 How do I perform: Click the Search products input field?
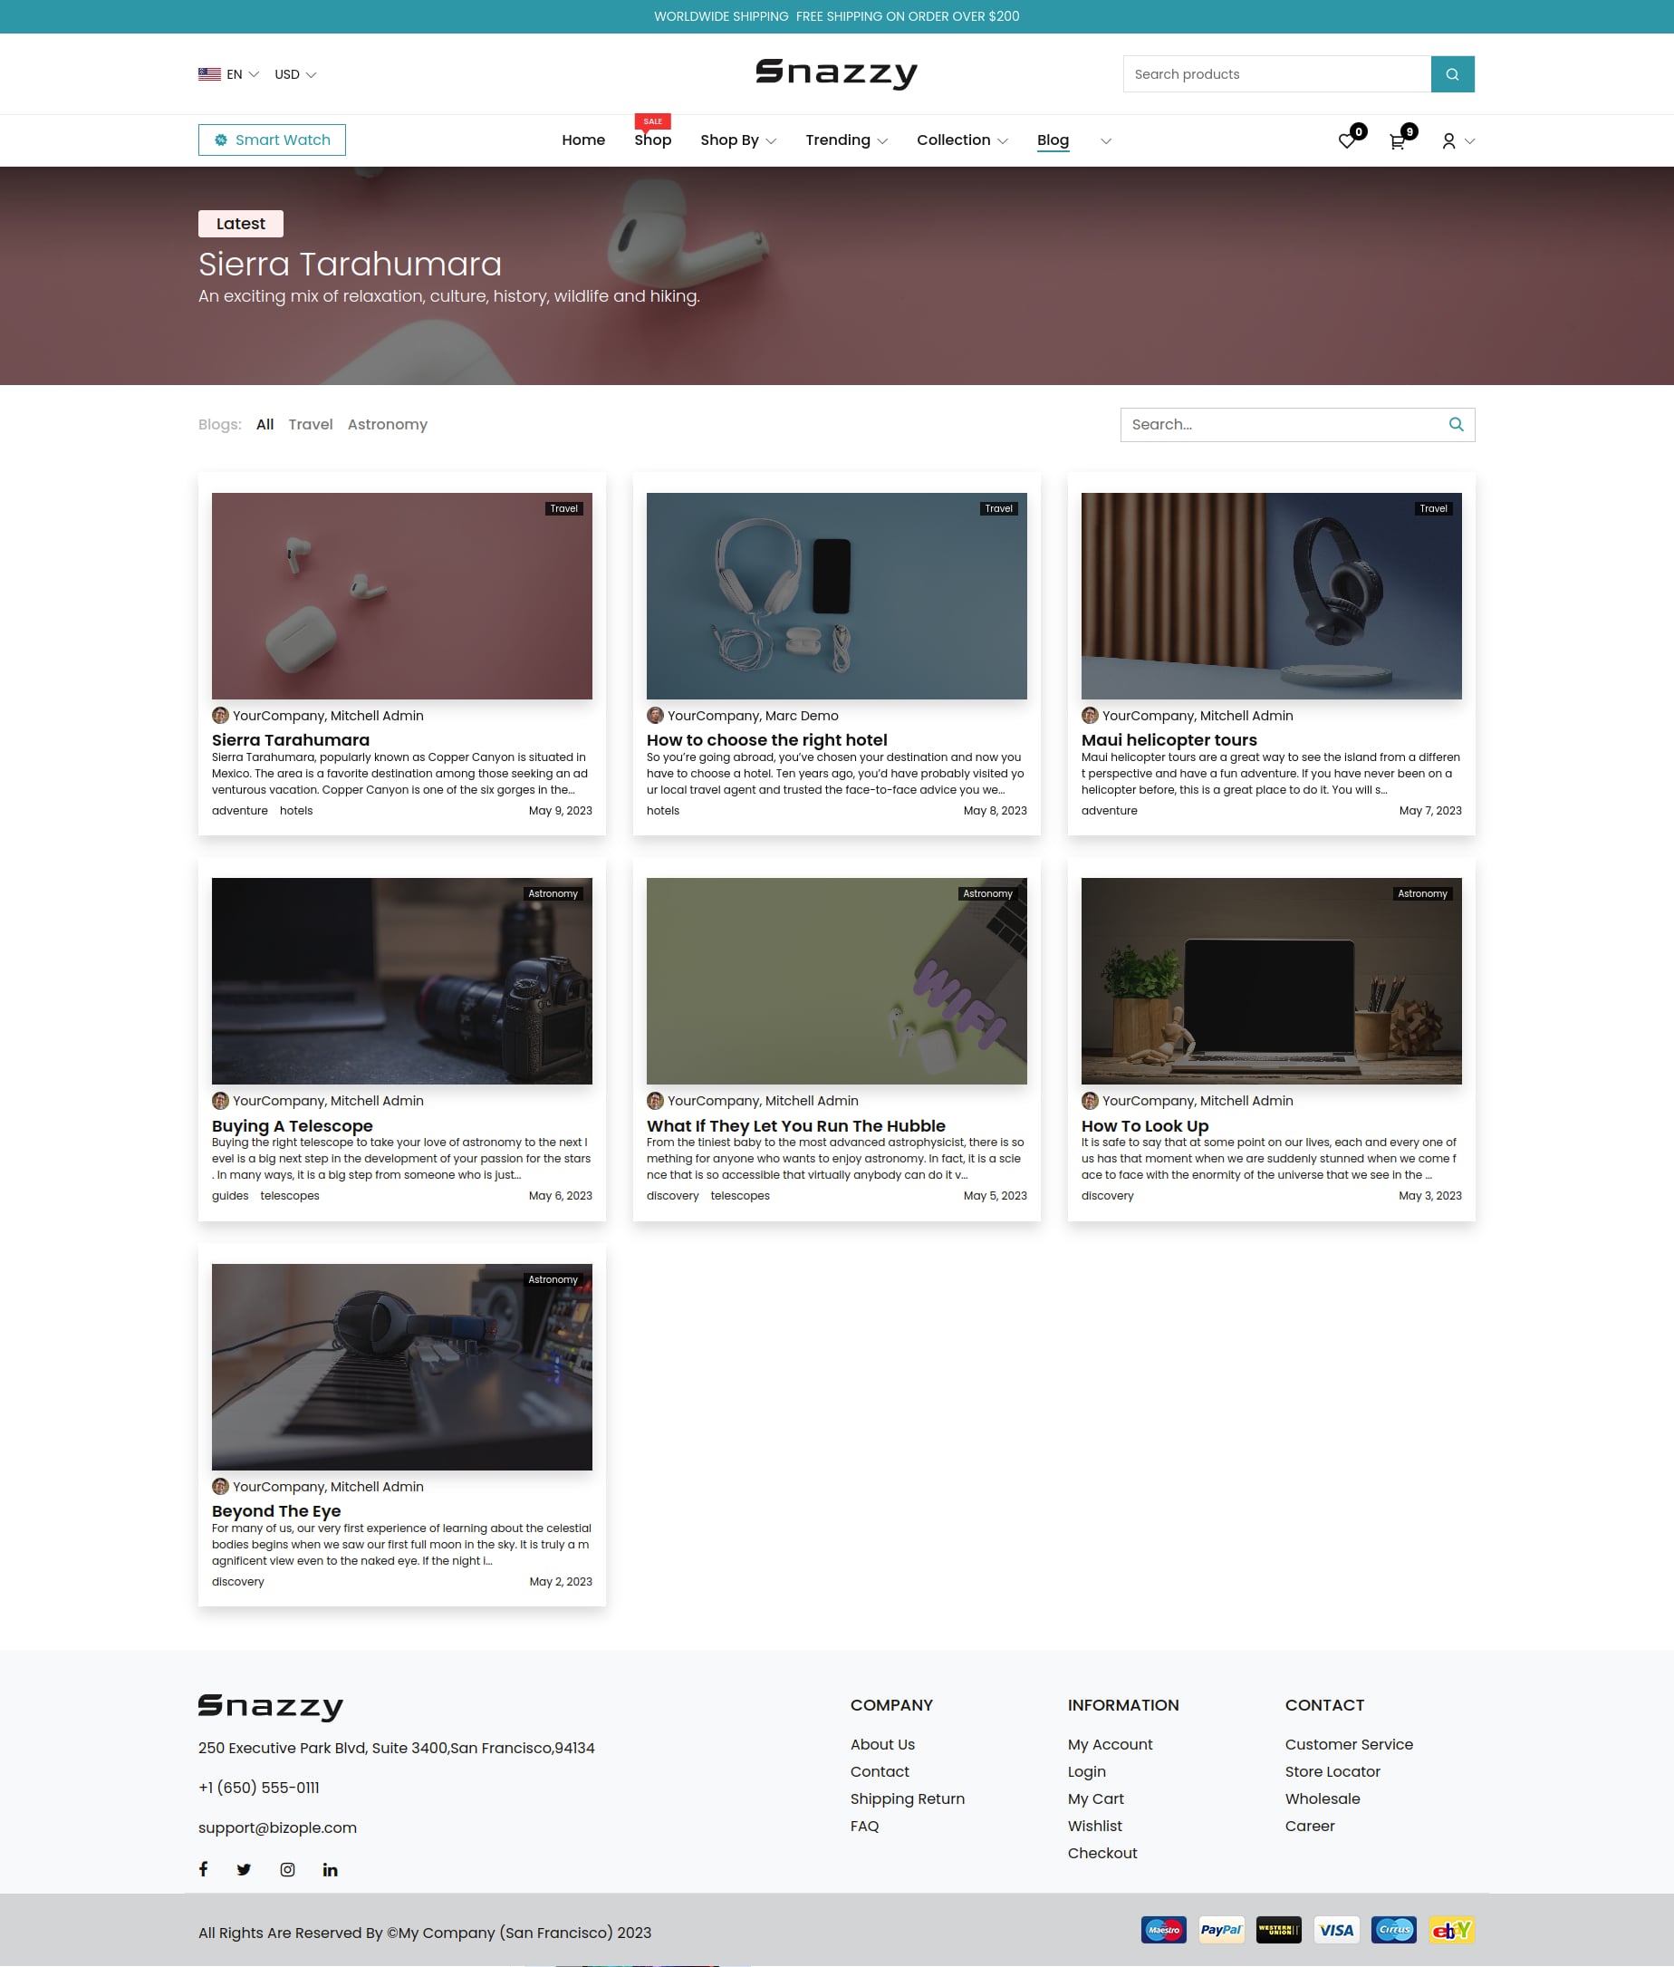1276,74
